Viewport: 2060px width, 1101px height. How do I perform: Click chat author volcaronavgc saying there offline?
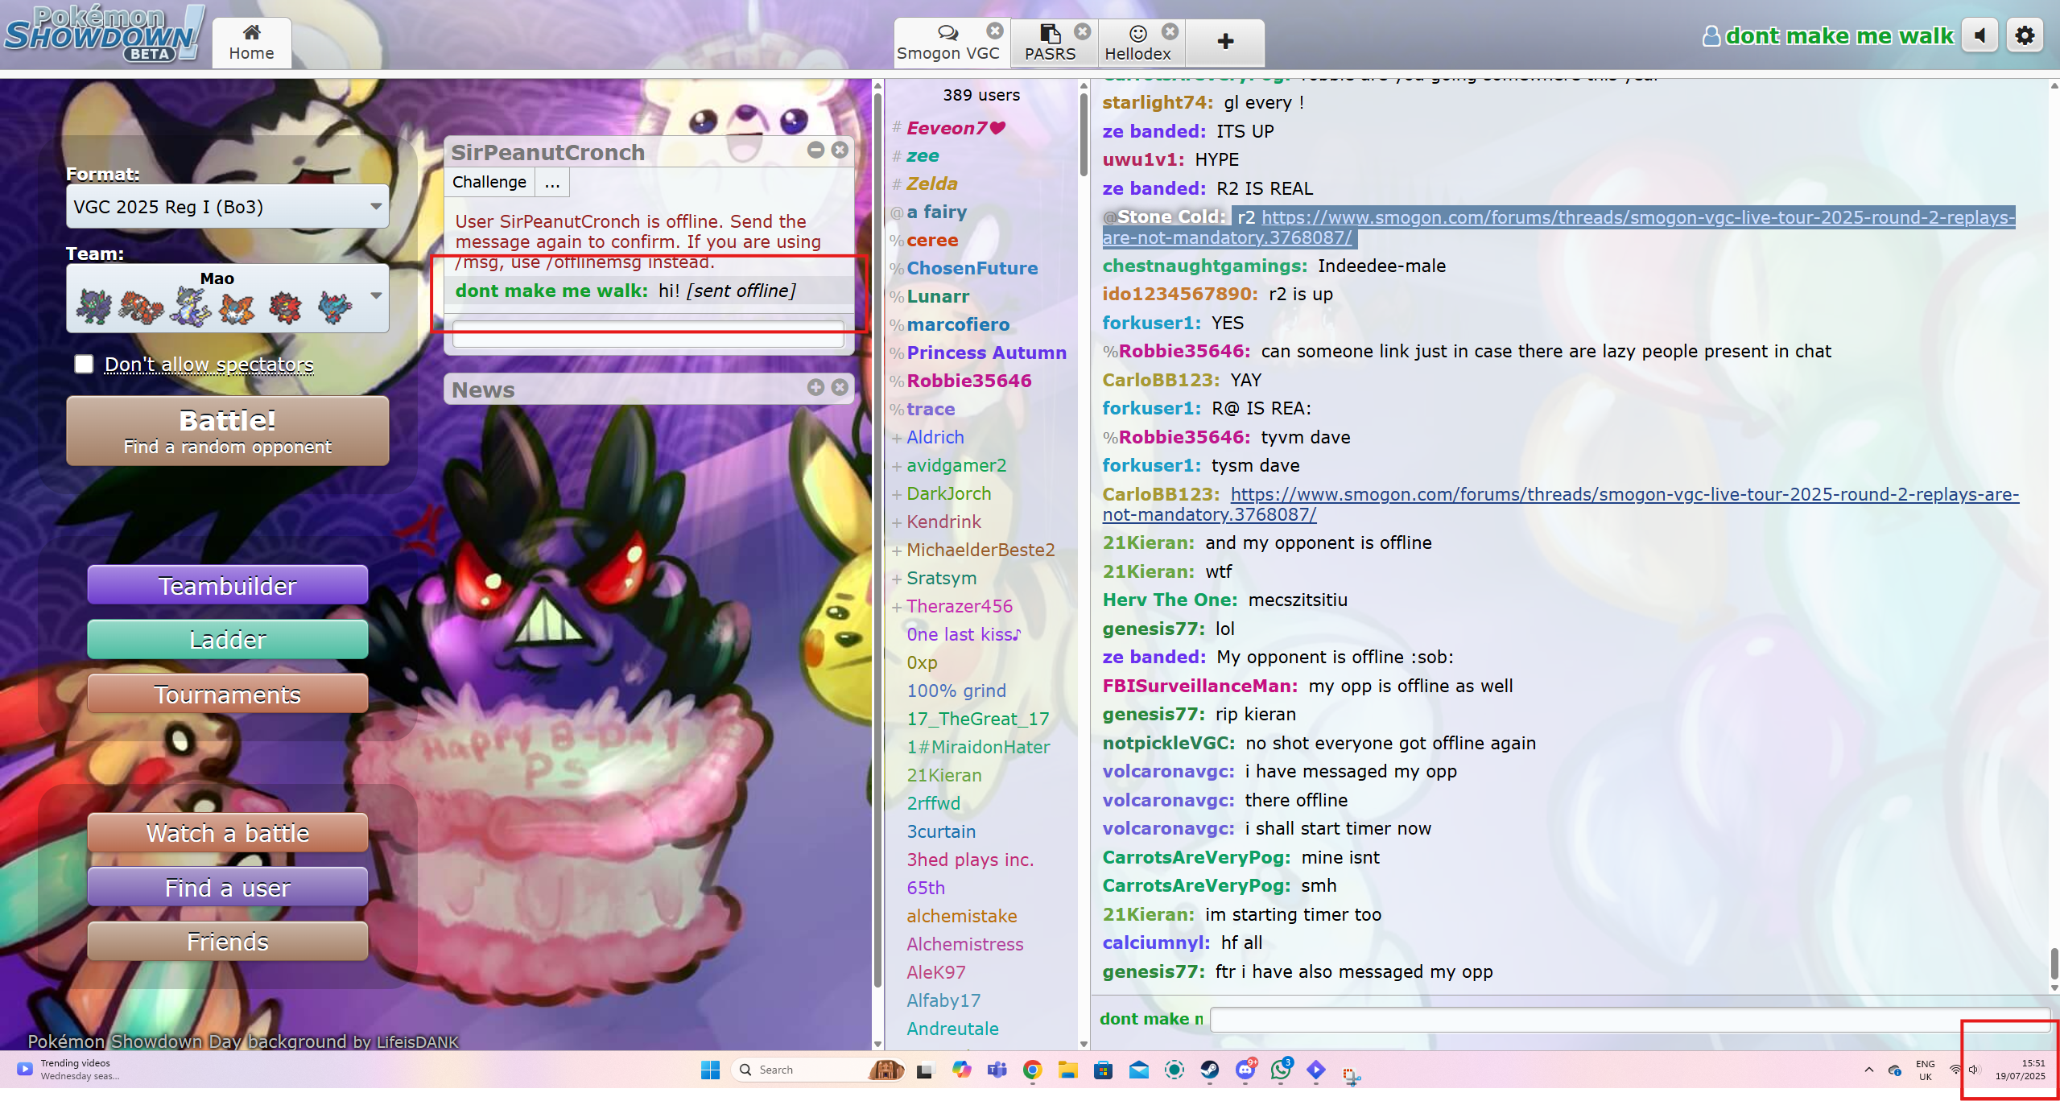[x=1168, y=801]
